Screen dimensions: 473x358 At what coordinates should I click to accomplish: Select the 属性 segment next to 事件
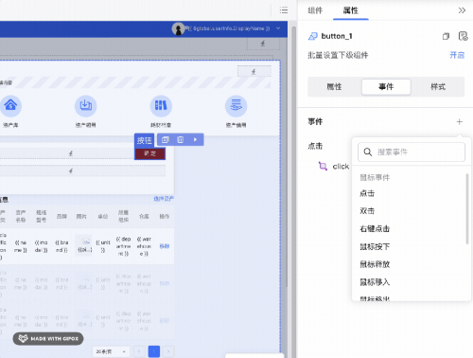pyautogui.click(x=334, y=87)
